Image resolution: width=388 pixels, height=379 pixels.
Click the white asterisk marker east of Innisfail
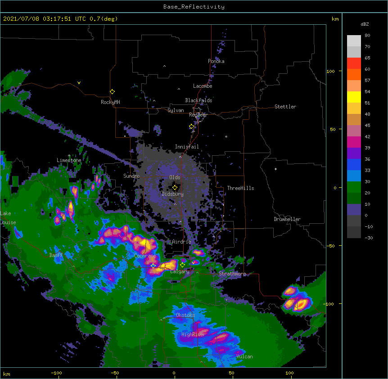click(226, 136)
